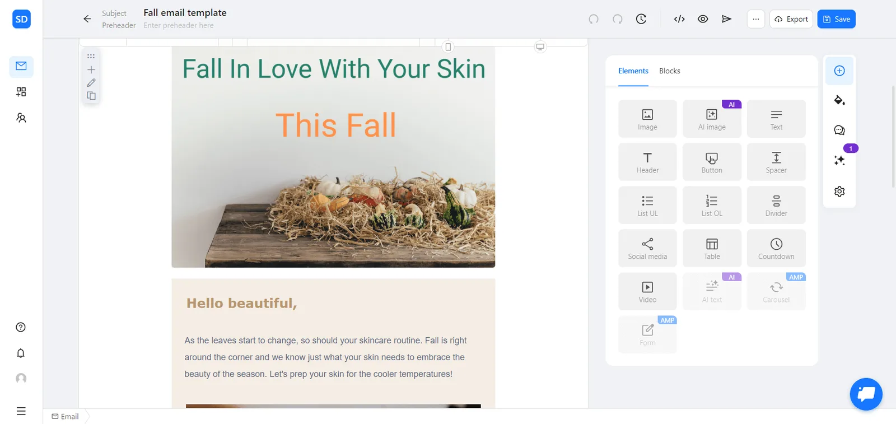This screenshot has height=424, width=896.
Task: Open the settings gear icon in the panel
Action: pyautogui.click(x=839, y=192)
